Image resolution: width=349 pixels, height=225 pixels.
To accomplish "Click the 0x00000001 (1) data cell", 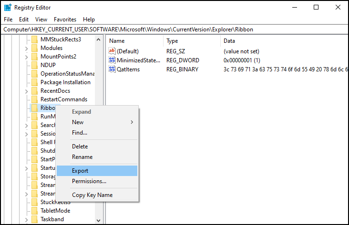I will [x=242, y=60].
